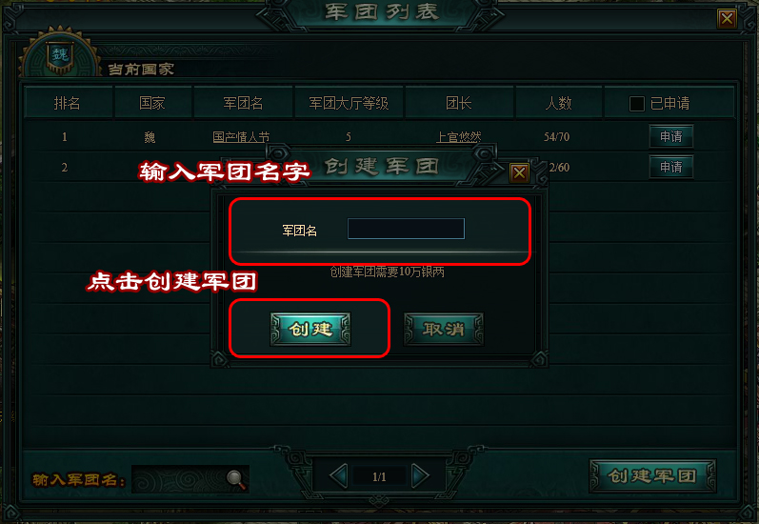This screenshot has width=759, height=524.
Task: Close the 军团列表 window
Action: click(727, 19)
